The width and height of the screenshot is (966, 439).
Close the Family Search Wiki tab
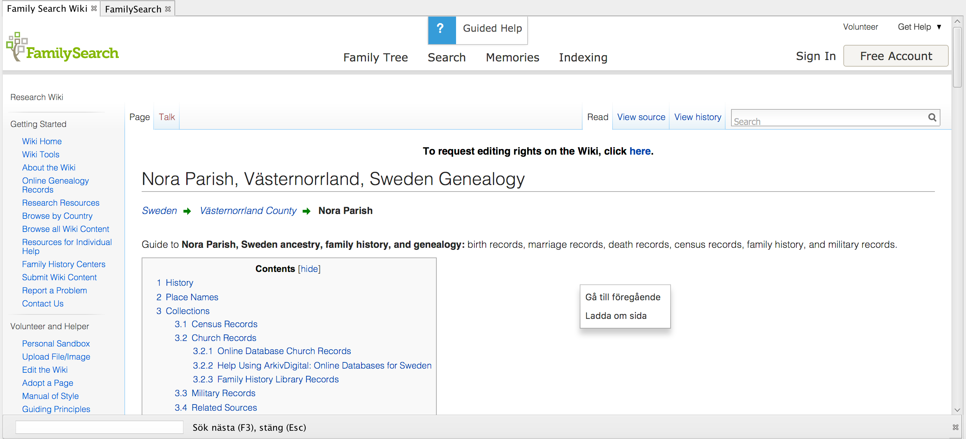94,8
